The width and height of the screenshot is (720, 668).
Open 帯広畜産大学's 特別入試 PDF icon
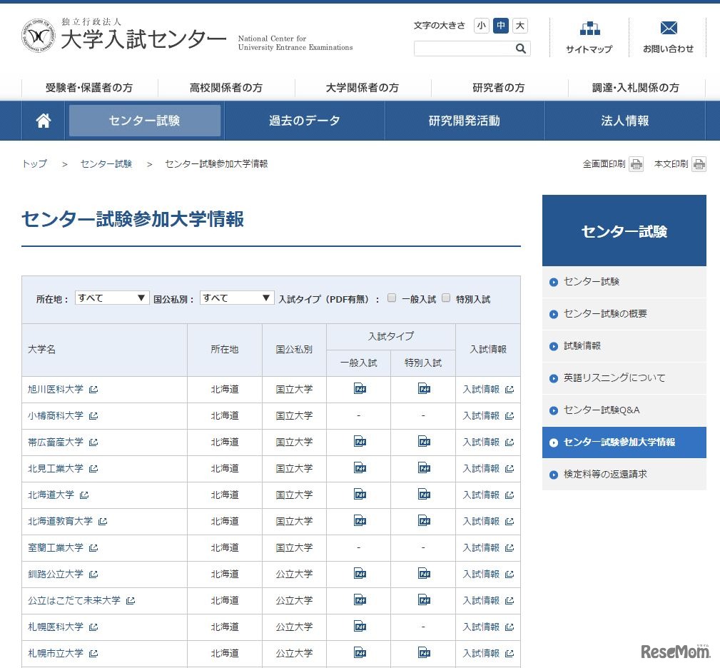(424, 442)
